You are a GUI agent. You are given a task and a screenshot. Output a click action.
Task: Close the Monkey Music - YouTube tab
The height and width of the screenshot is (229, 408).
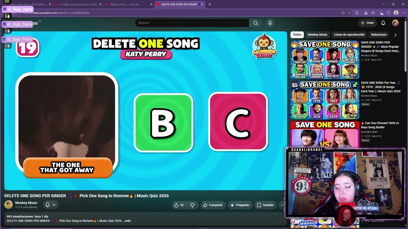[x=151, y=4]
